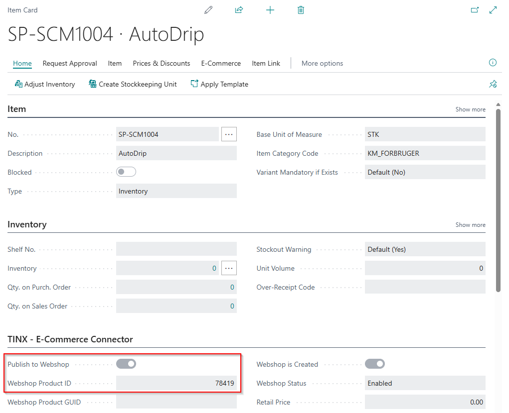509x413 pixels.
Task: Click the Inventory quantity value 0
Action: point(214,268)
